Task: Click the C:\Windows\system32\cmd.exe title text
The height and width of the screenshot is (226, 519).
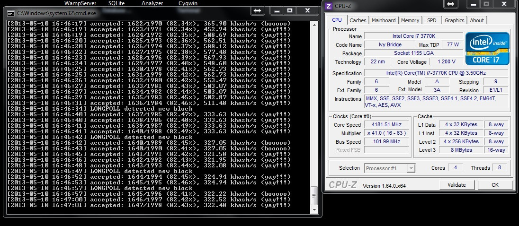Action: click(x=56, y=13)
